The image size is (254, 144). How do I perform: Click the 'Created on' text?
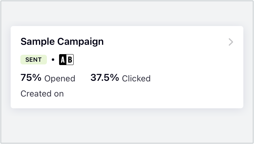(42, 94)
